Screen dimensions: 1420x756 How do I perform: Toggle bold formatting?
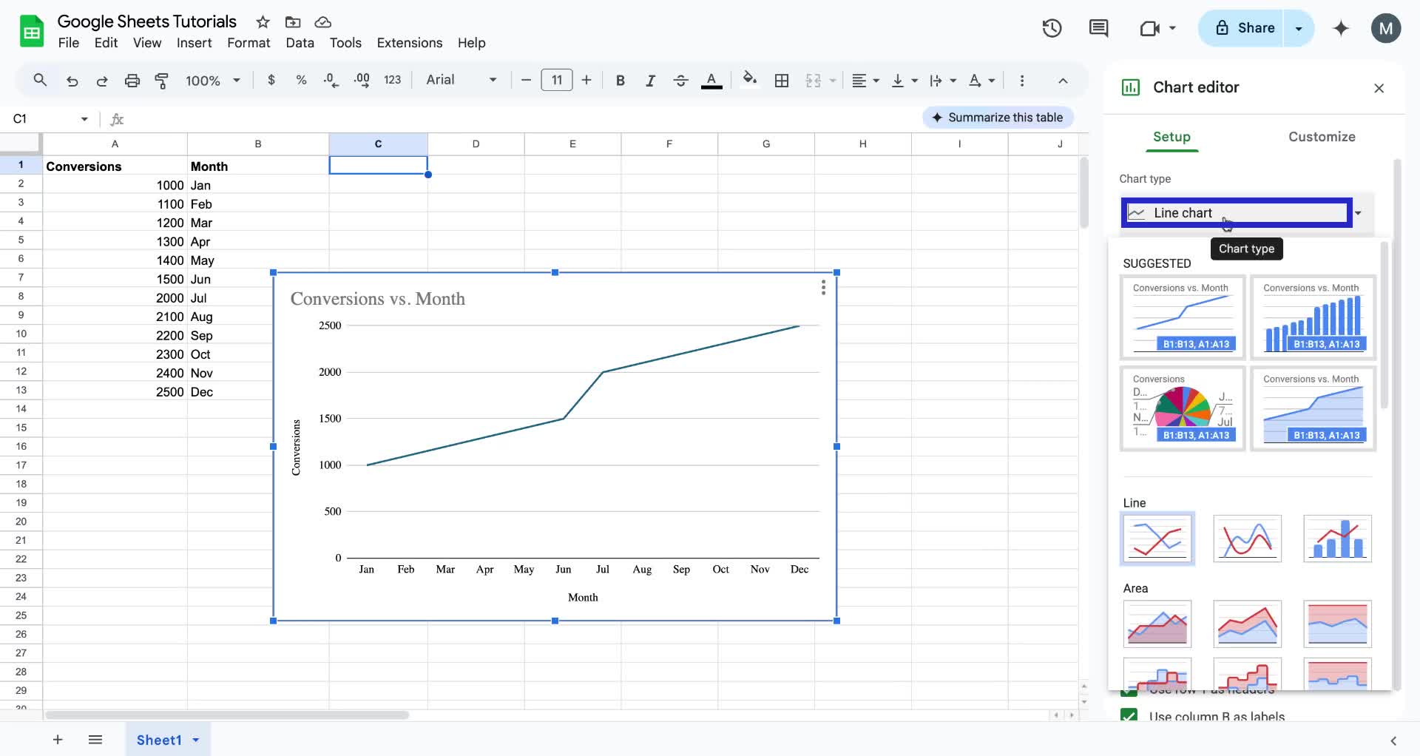(x=620, y=80)
